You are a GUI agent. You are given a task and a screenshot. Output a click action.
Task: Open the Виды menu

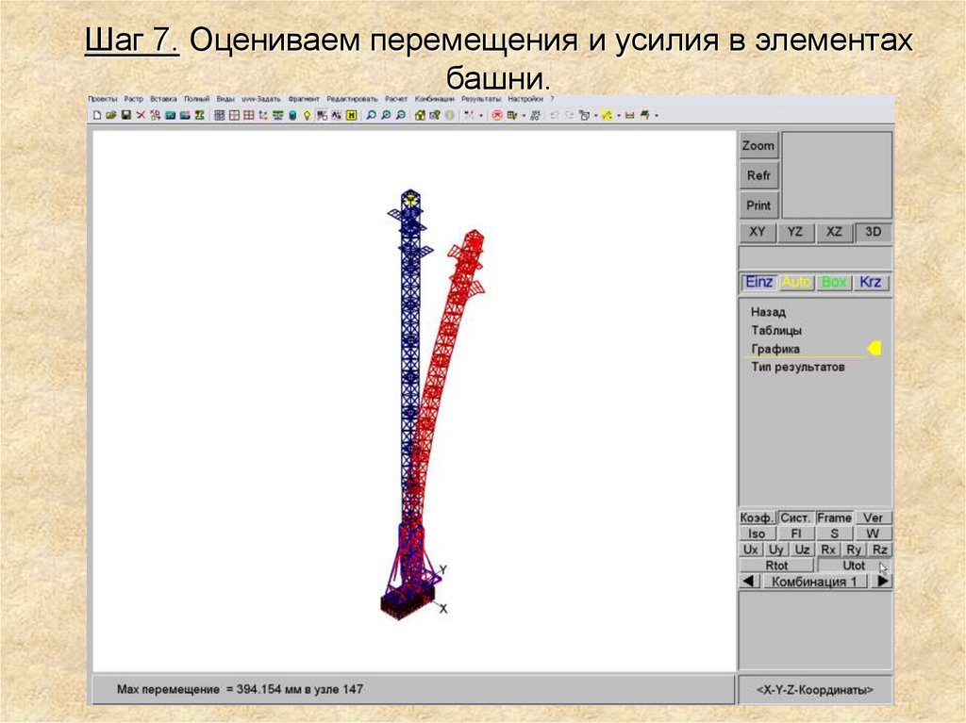point(225,99)
